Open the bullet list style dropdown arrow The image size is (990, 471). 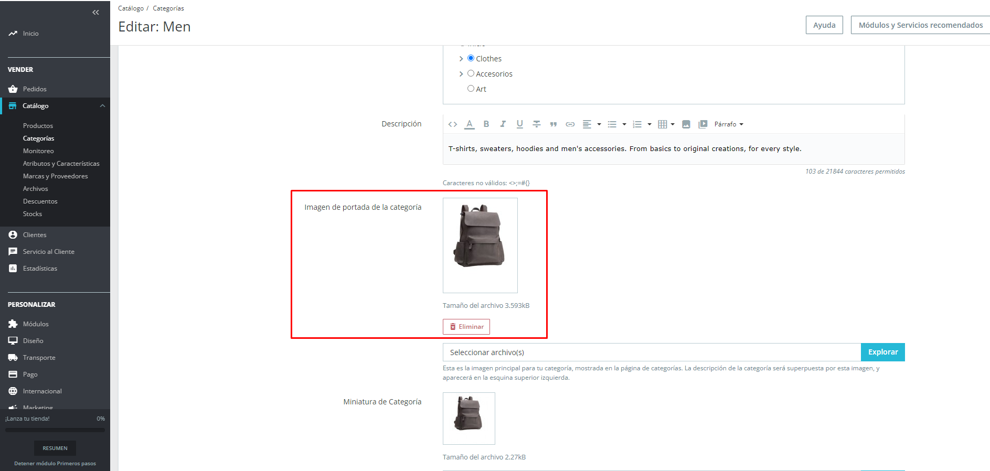coord(624,124)
